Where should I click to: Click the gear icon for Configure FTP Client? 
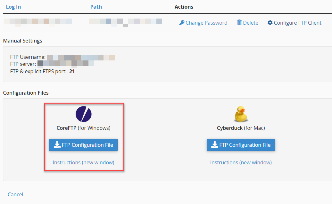270,23
